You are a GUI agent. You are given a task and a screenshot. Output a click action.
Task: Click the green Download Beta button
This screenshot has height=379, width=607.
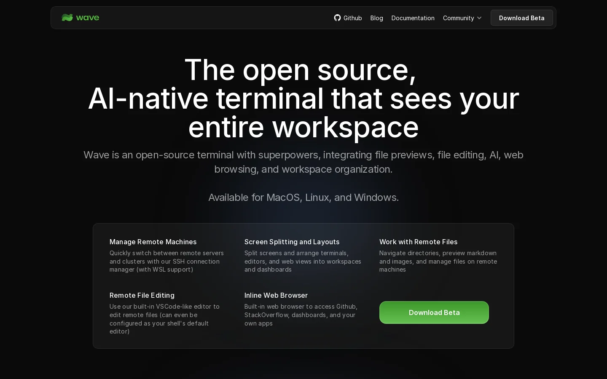coord(434,312)
